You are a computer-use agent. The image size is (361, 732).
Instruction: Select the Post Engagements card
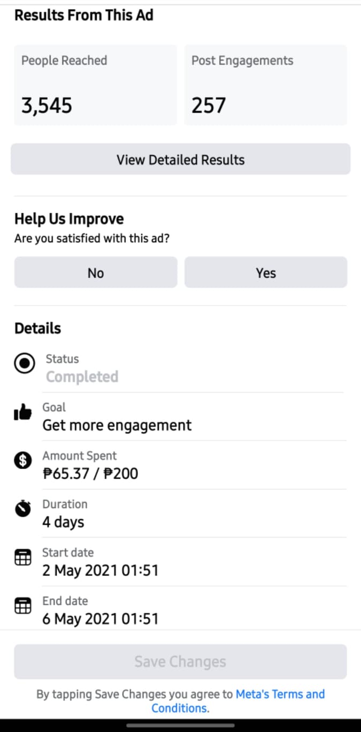point(266,85)
